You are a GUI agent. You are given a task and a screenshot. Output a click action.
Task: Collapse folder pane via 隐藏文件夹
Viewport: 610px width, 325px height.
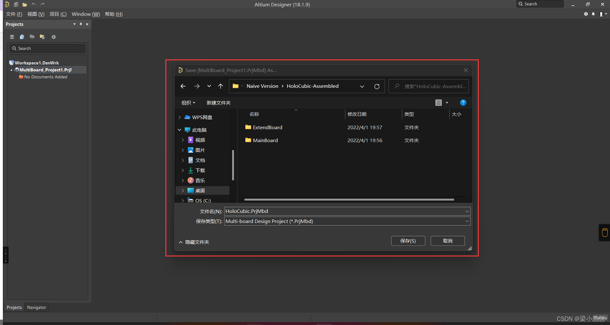(x=194, y=242)
